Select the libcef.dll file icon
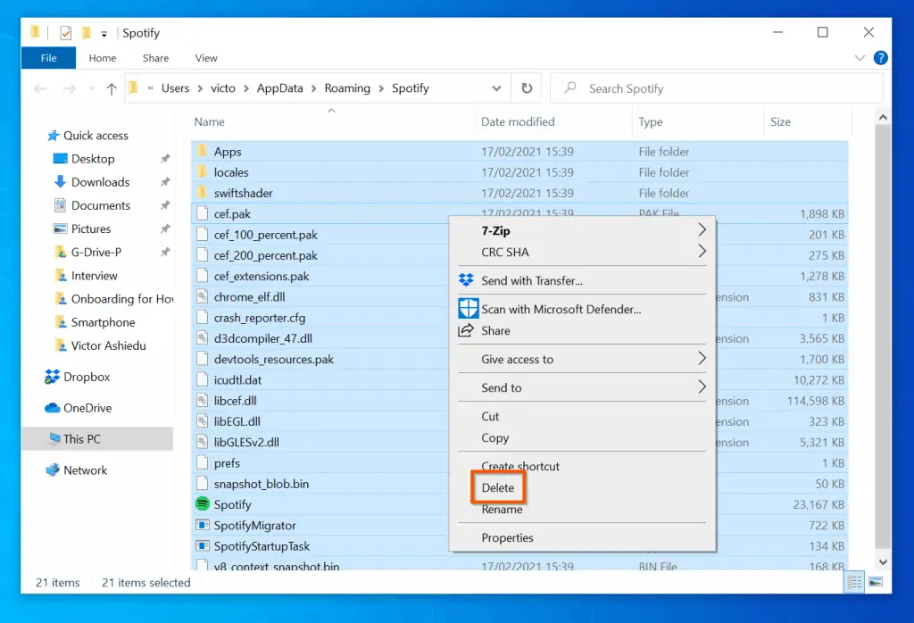The width and height of the screenshot is (914, 623). (202, 401)
